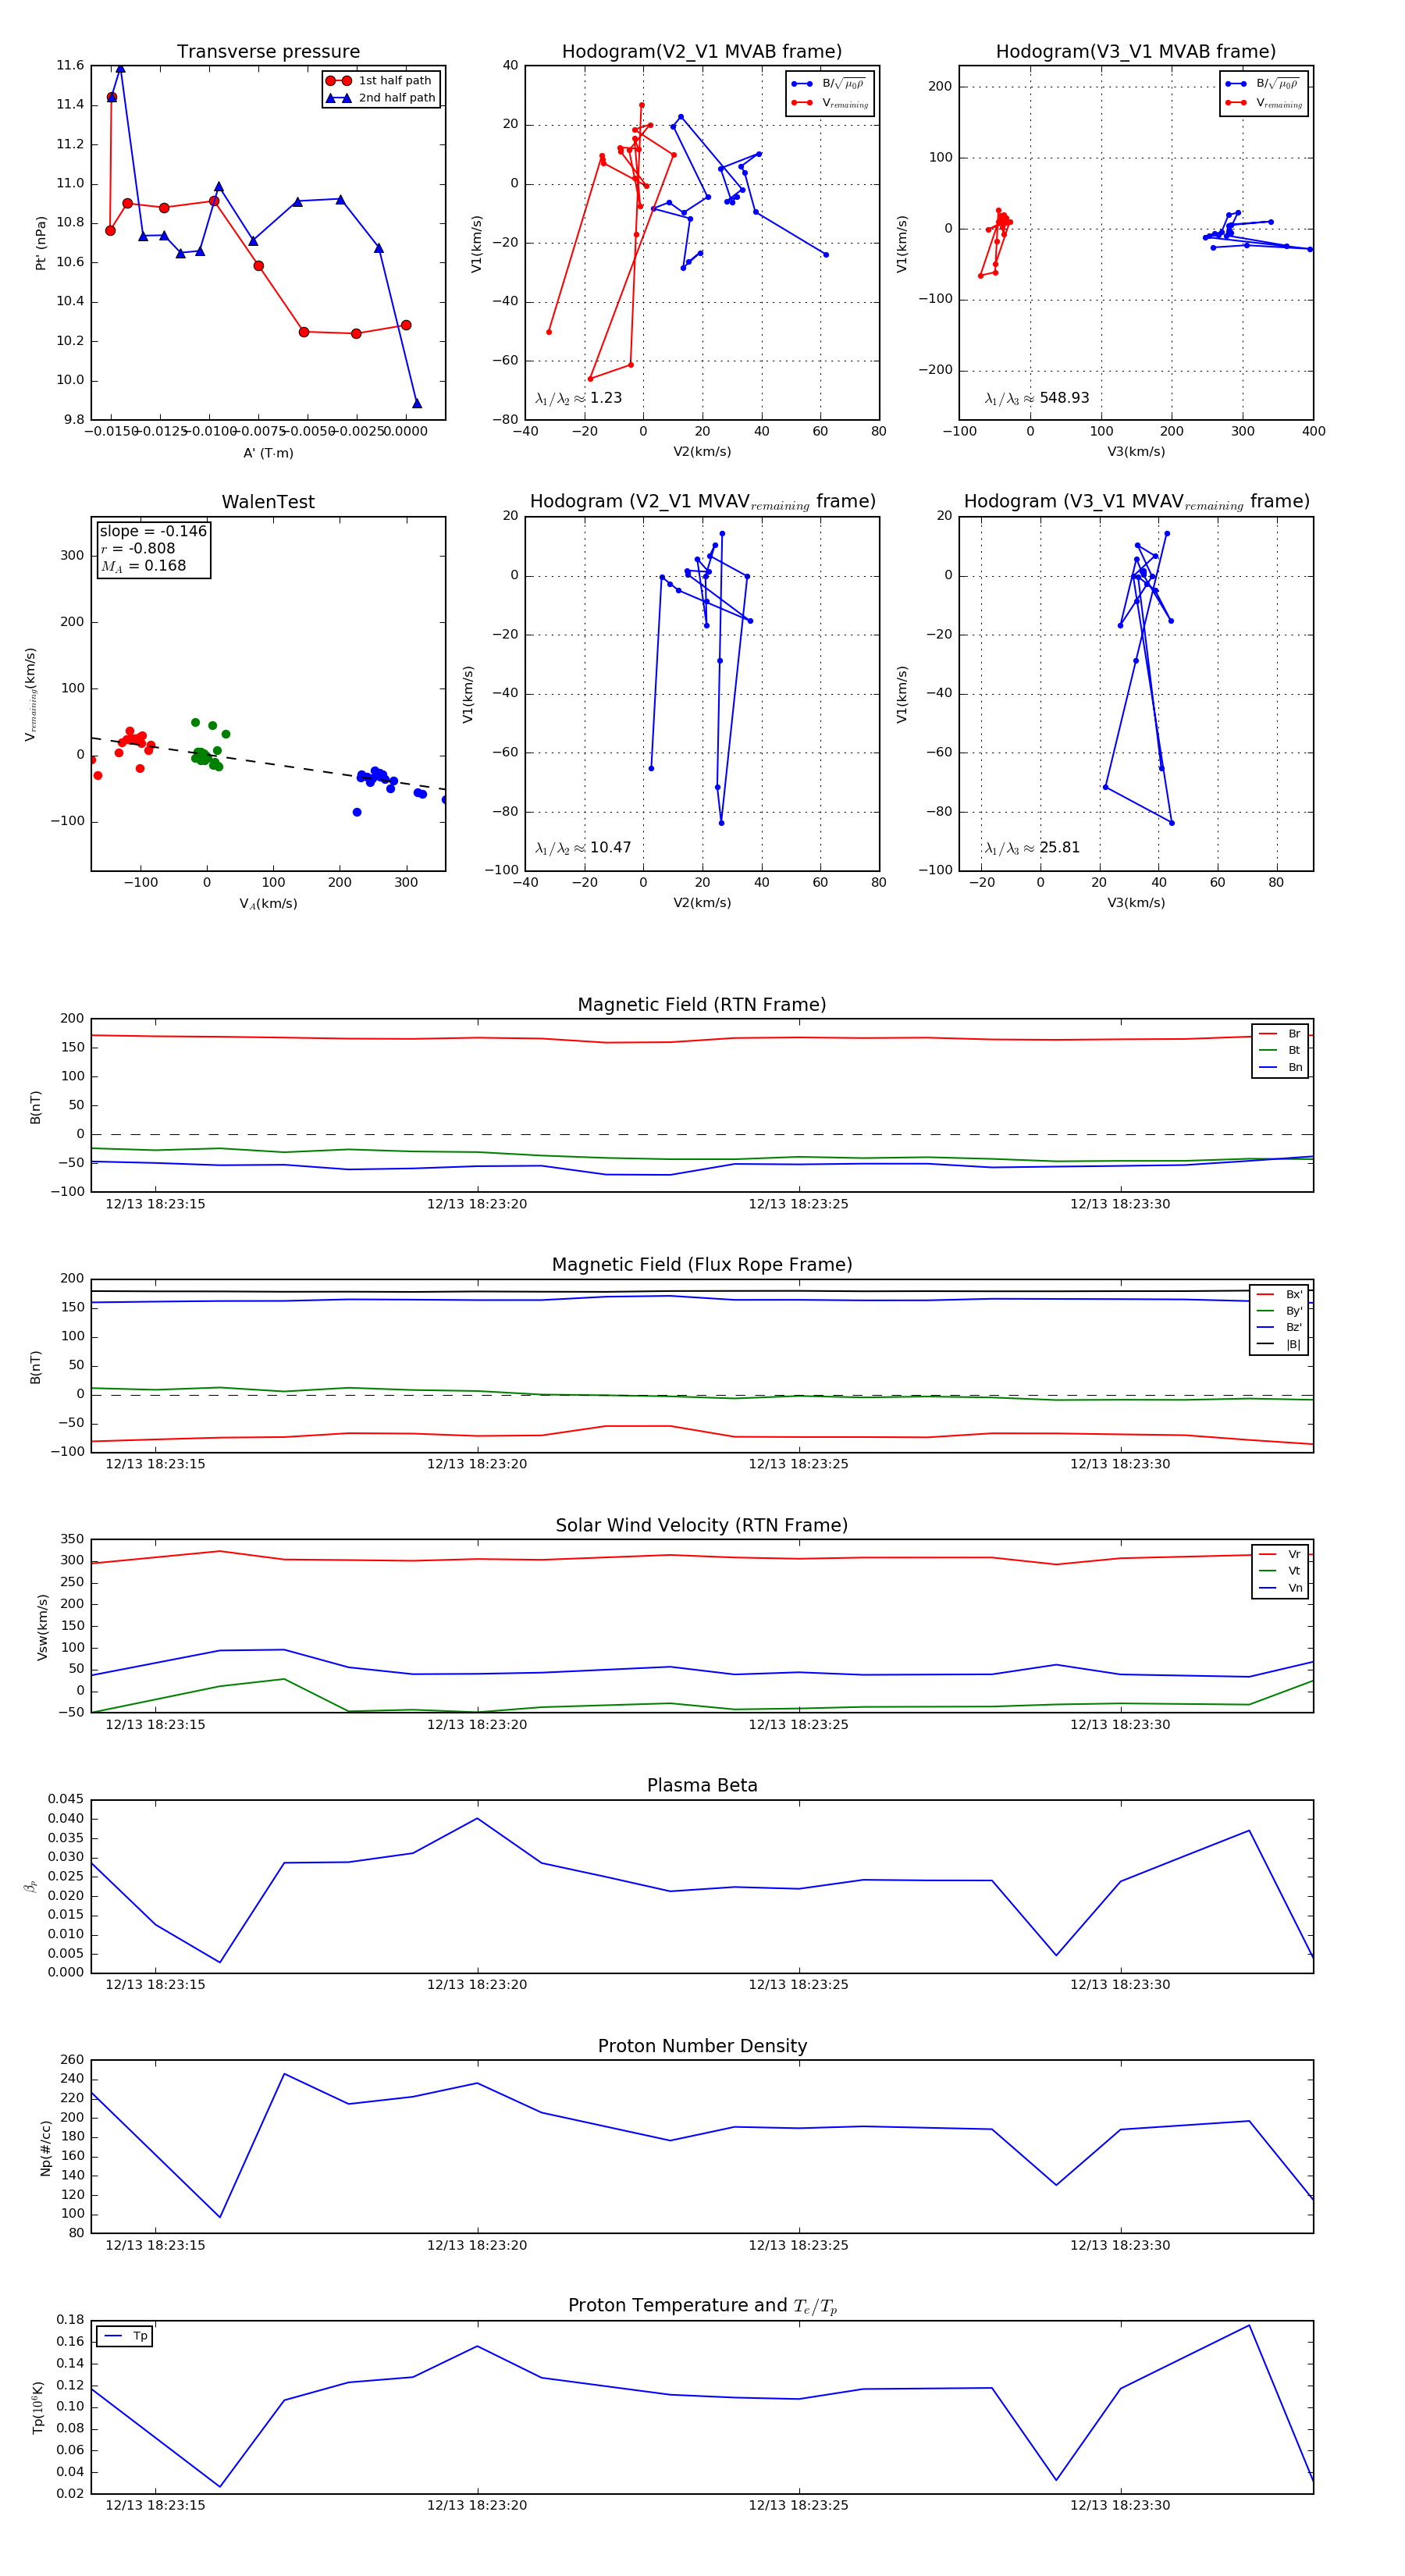Click the 'WalenTest' plot title

268,502
